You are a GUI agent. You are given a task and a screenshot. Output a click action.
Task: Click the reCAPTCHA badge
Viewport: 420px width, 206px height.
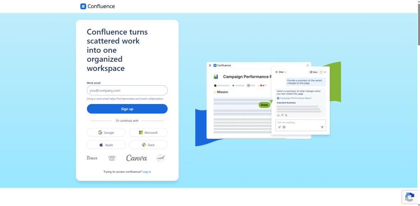411,197
